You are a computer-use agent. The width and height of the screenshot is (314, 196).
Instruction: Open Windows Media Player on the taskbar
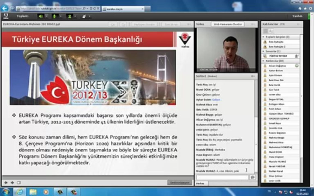click(46, 192)
